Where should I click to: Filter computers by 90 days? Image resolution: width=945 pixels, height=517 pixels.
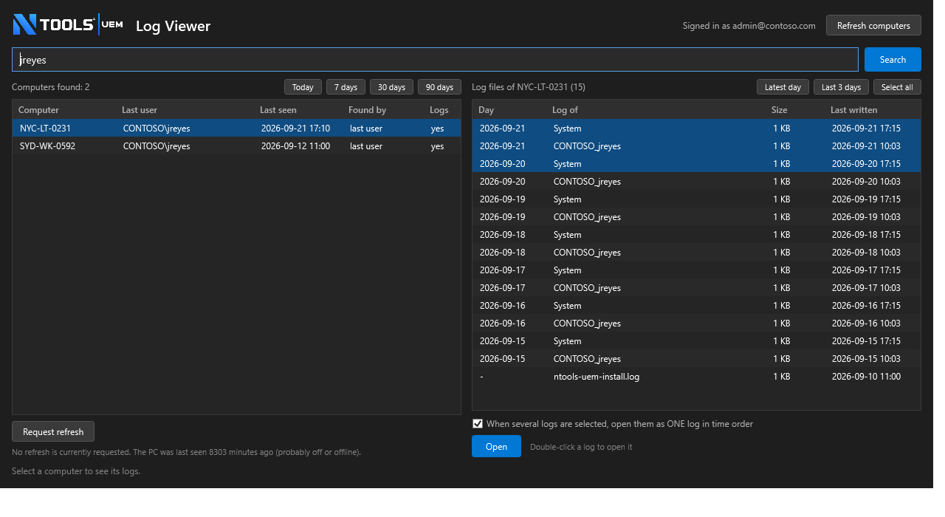coord(439,87)
